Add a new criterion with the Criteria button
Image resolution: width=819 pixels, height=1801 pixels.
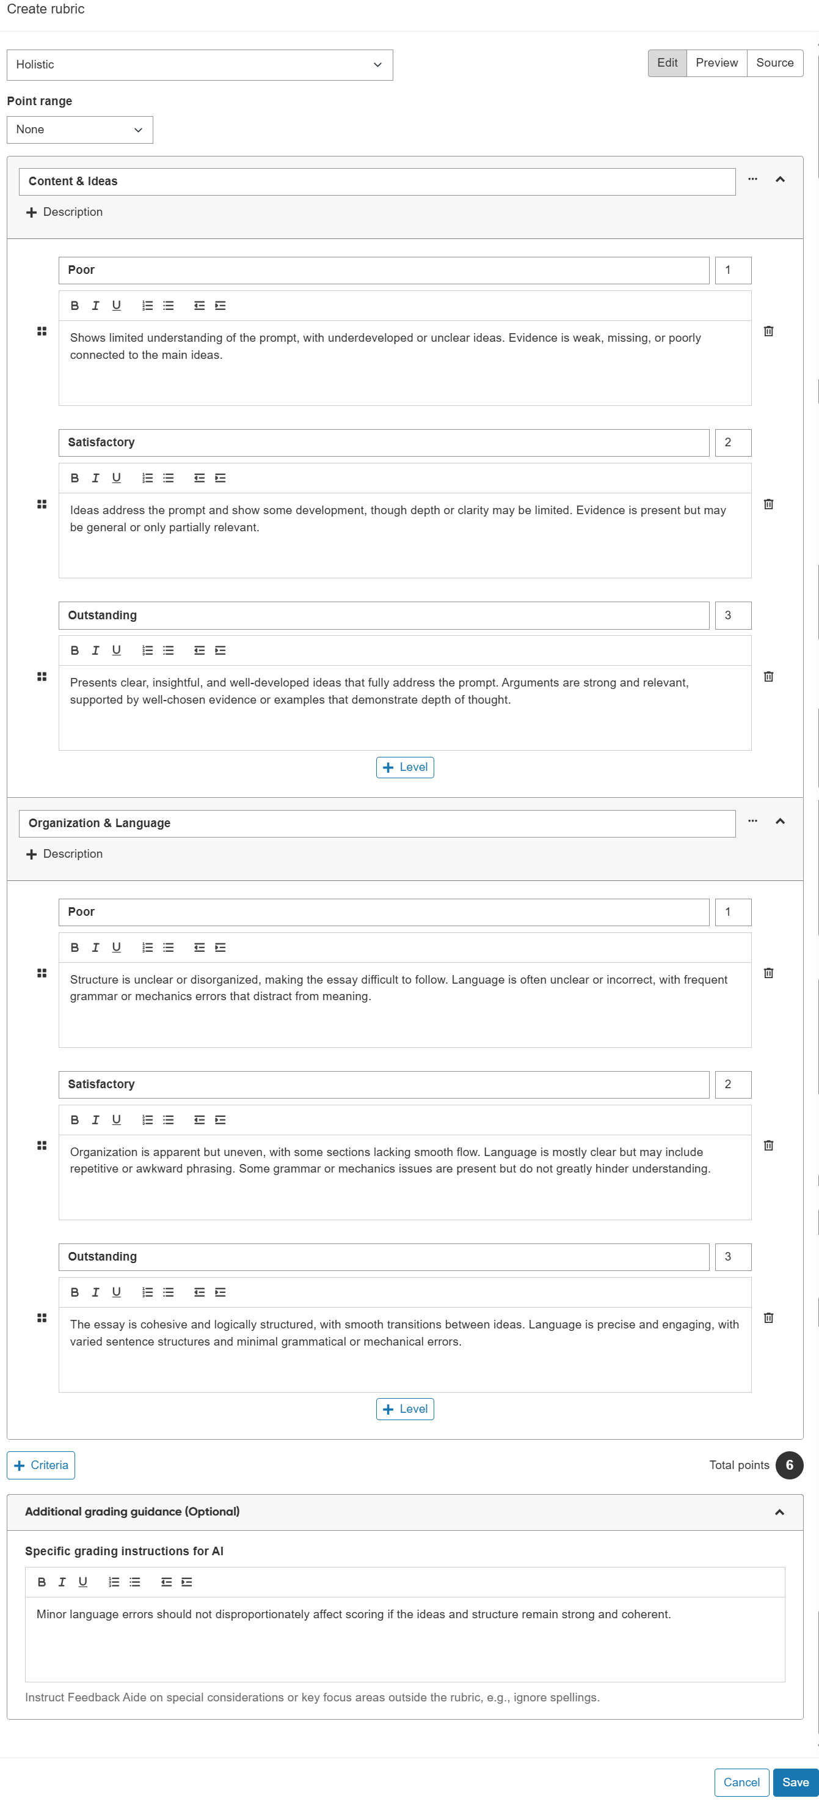coord(40,1465)
